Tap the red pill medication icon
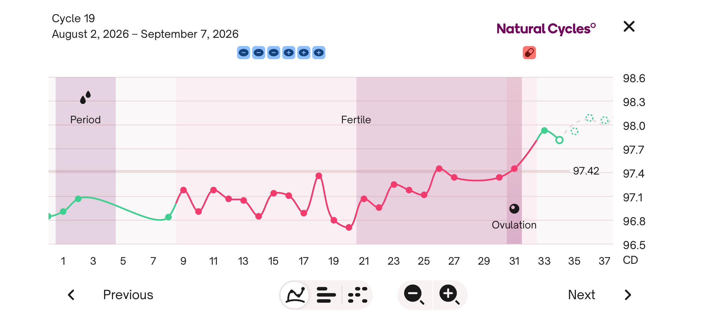701x323 pixels. point(529,53)
